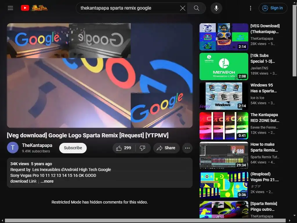This screenshot has width=297, height=223.
Task: Open the hamburger guide menu
Action: 10,8
